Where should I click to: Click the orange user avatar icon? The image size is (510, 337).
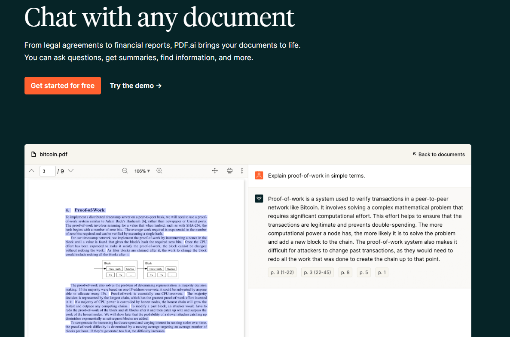[x=259, y=176]
